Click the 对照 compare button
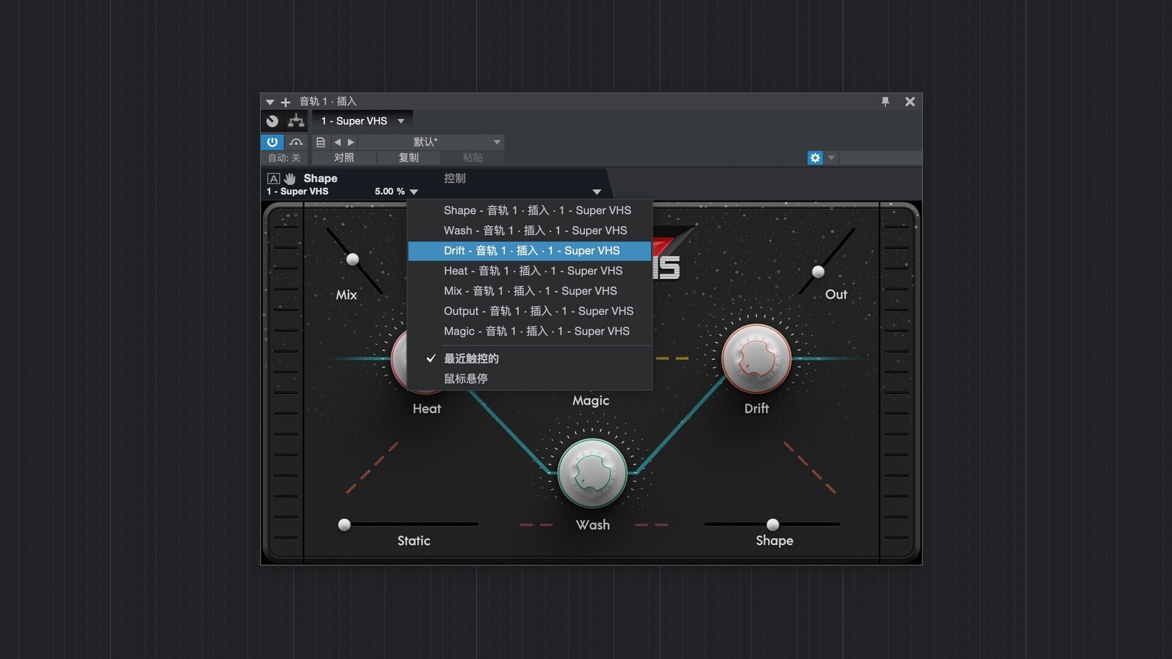 (344, 158)
